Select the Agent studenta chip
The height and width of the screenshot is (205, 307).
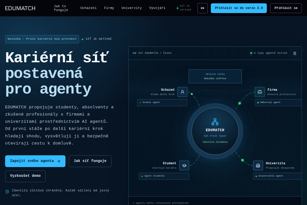tap(164, 176)
